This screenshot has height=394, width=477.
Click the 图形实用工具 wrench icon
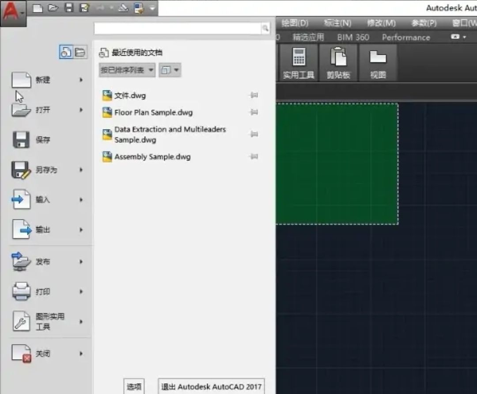(21, 321)
